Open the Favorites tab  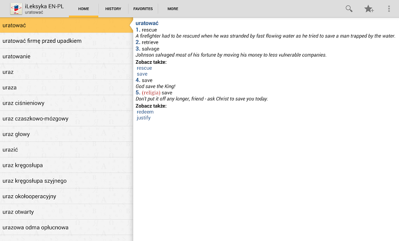coord(143,9)
